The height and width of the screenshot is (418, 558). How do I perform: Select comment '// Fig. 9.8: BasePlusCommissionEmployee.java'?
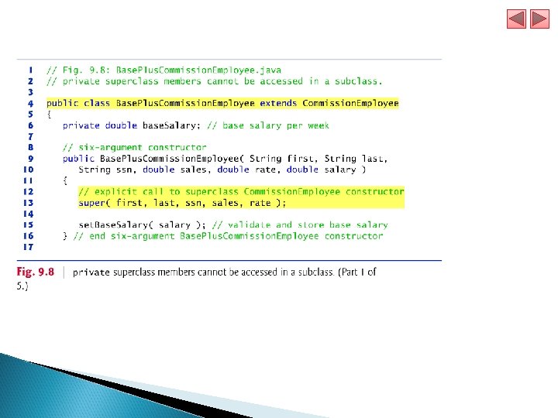164,70
